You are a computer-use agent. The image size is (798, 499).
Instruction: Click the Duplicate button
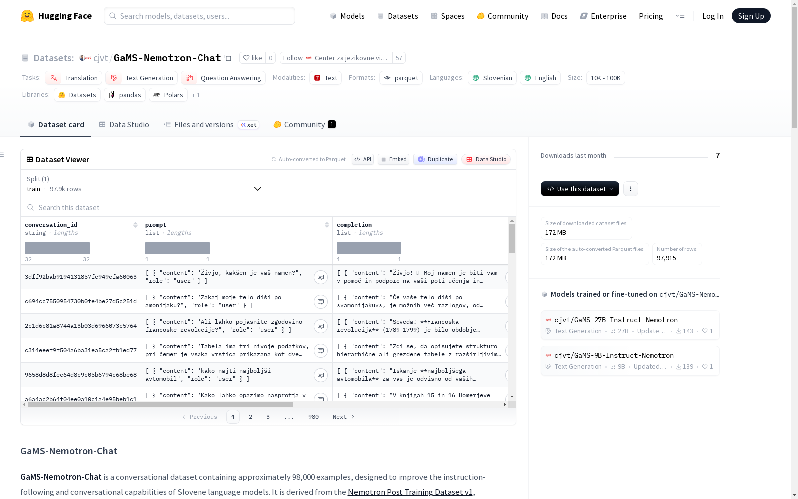[x=435, y=159]
